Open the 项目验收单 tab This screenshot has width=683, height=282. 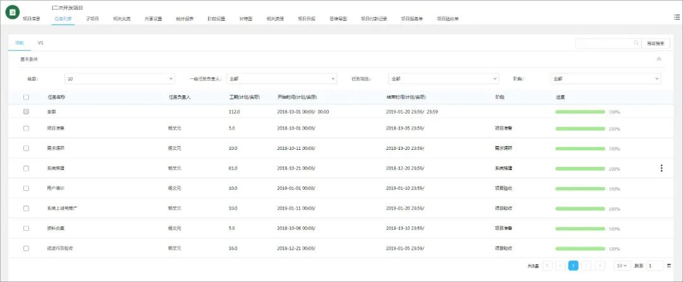[x=448, y=19]
